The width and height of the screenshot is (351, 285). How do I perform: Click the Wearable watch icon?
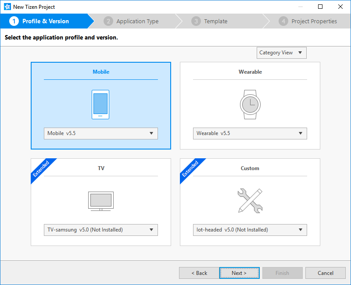tap(250, 104)
